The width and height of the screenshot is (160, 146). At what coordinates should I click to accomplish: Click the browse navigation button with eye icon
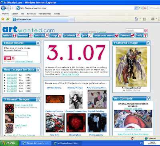point(25,36)
